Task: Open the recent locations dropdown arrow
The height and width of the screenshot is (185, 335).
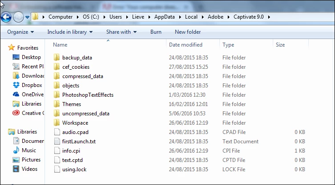Action: coord(27,17)
